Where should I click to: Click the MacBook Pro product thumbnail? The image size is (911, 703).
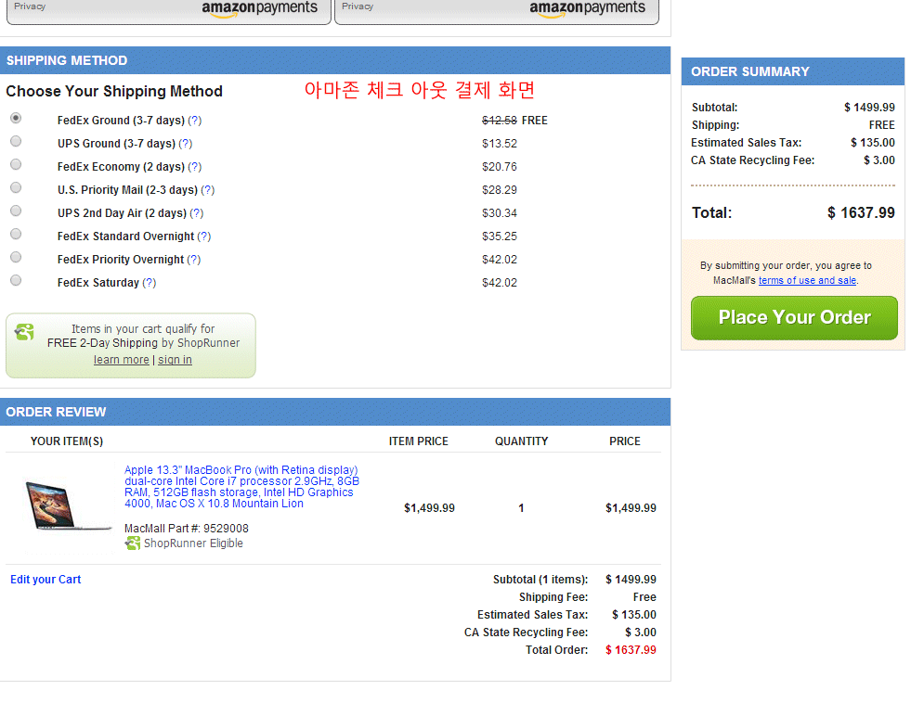click(x=68, y=506)
